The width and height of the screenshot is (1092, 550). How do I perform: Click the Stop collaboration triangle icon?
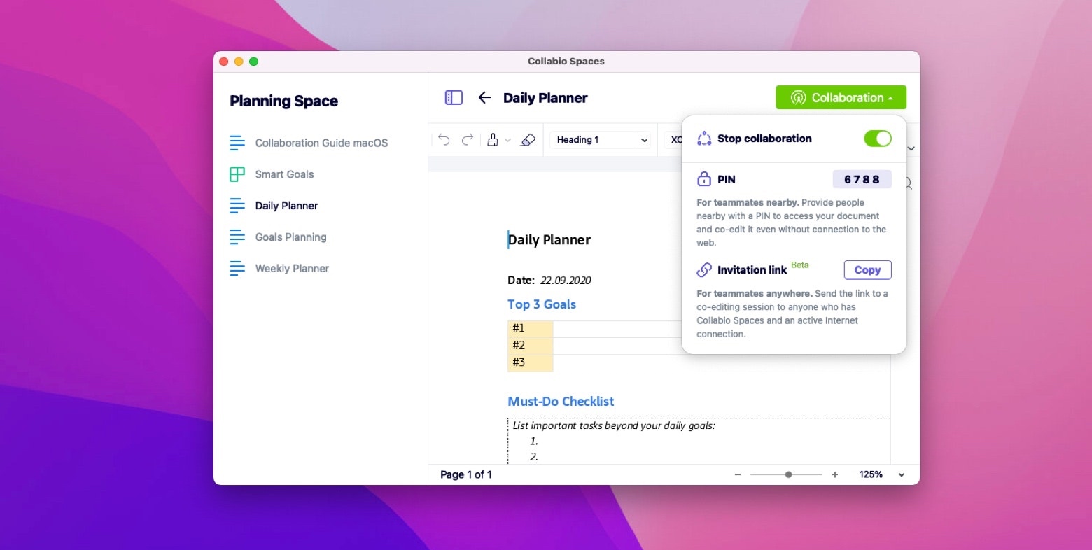tap(704, 139)
